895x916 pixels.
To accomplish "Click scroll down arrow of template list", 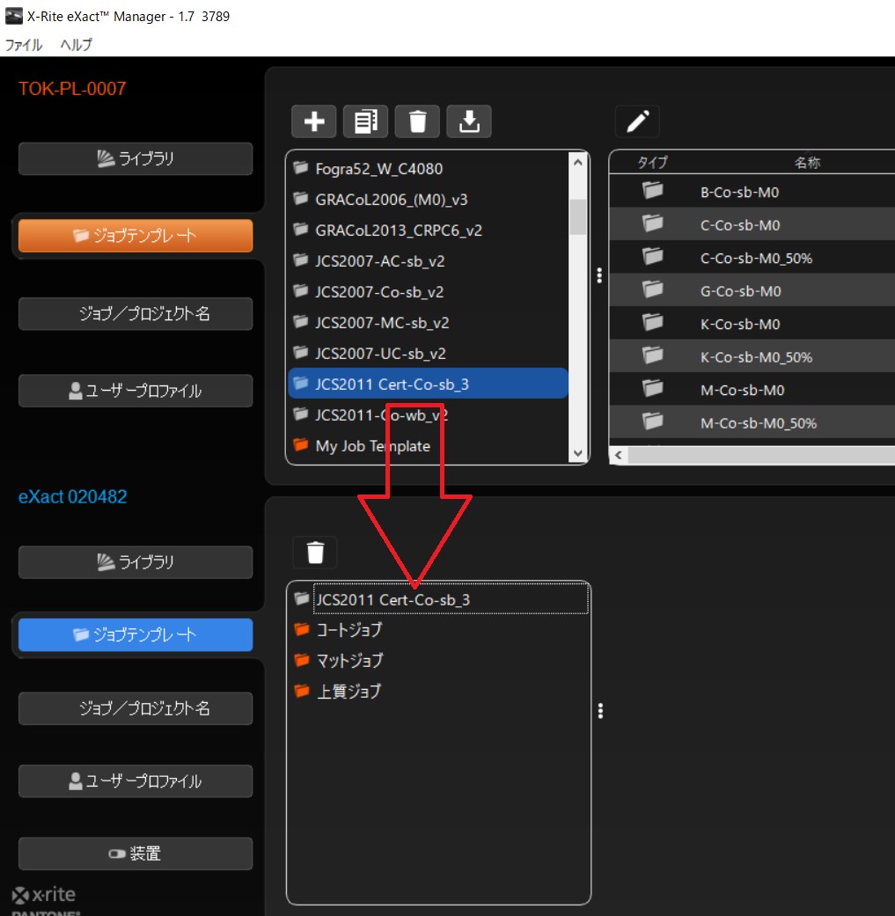I will point(578,453).
